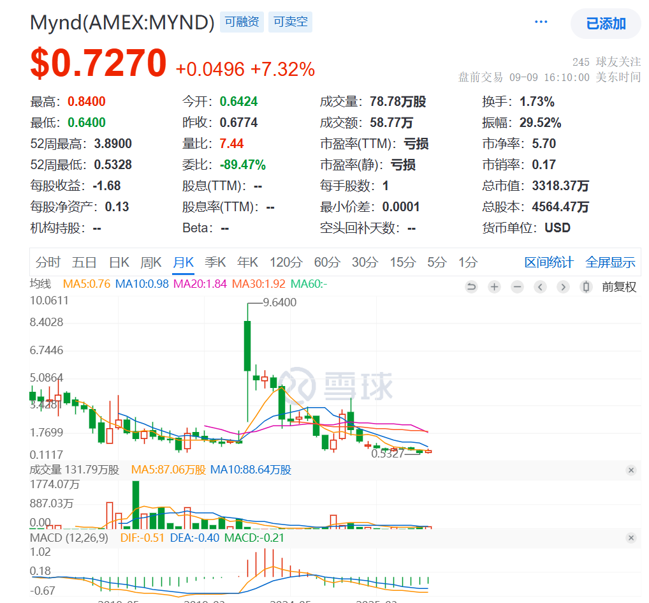Click the 52周最高 value 3.8900

(x=113, y=144)
